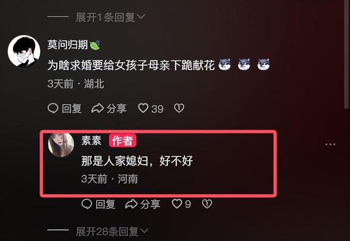The image size is (350, 241).
Task: Expand 展开1条回复 replies
Action: tap(106, 17)
